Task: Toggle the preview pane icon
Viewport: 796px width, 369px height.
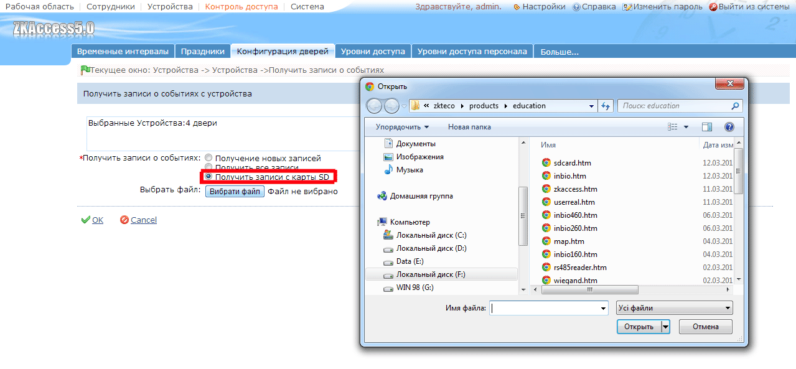Action: (706, 127)
